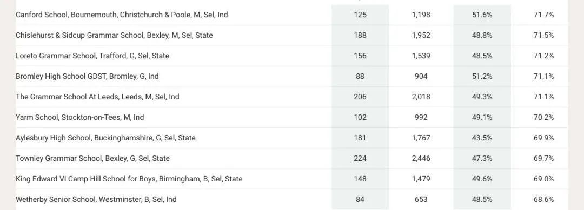Click the 48.5% cell in Loreto row
This screenshot has height=210, width=584.
tap(482, 56)
